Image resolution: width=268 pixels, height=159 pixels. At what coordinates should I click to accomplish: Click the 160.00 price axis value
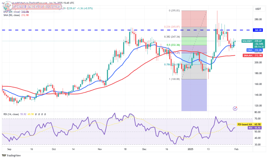258,84
